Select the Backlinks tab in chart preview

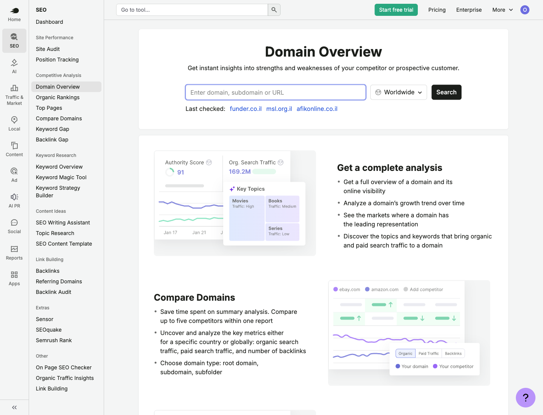click(x=453, y=354)
